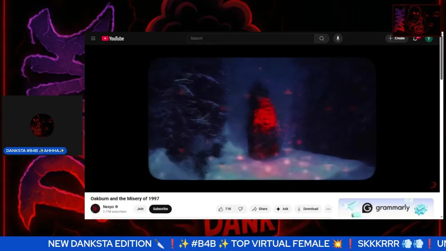
Task: Download the video
Action: [308, 209]
